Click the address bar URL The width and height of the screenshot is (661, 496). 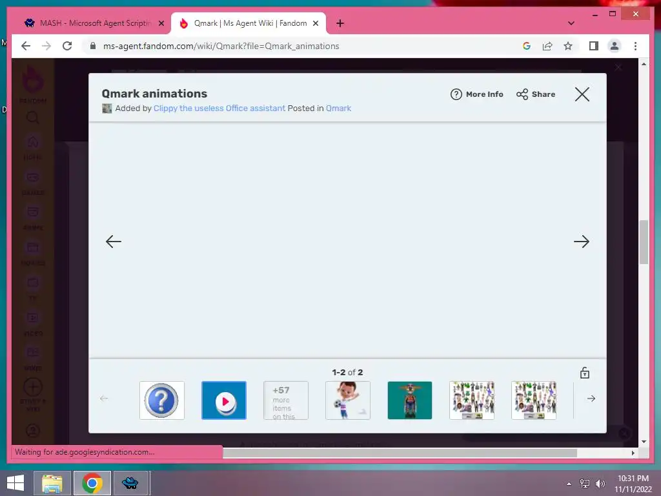click(x=221, y=46)
